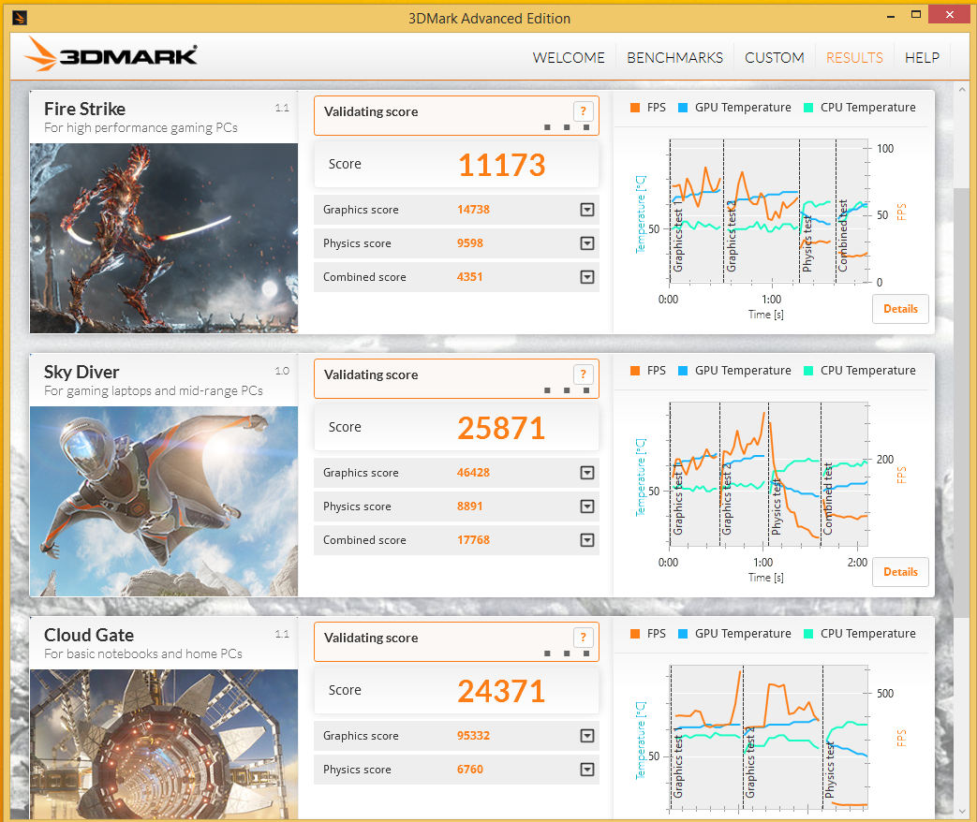977x822 pixels.
Task: Expand Fire Strike Combined score details
Action: (587, 277)
